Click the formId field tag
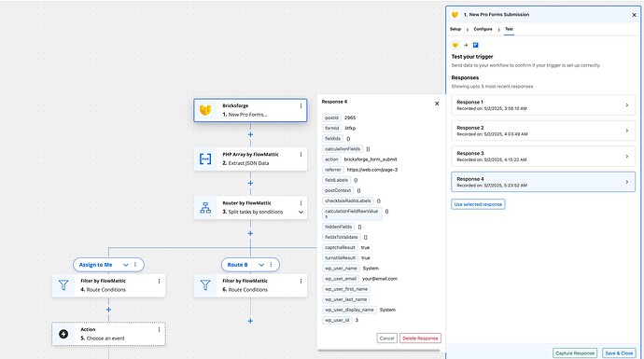 tap(332, 128)
